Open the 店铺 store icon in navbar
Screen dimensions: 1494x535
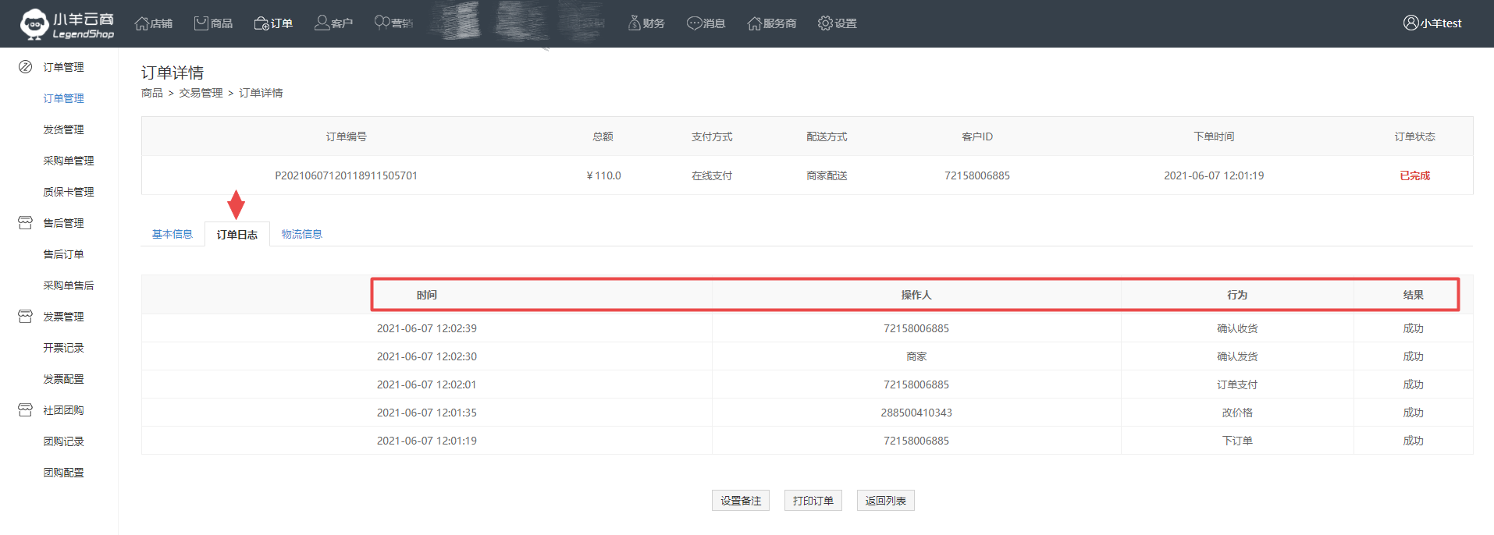[141, 23]
